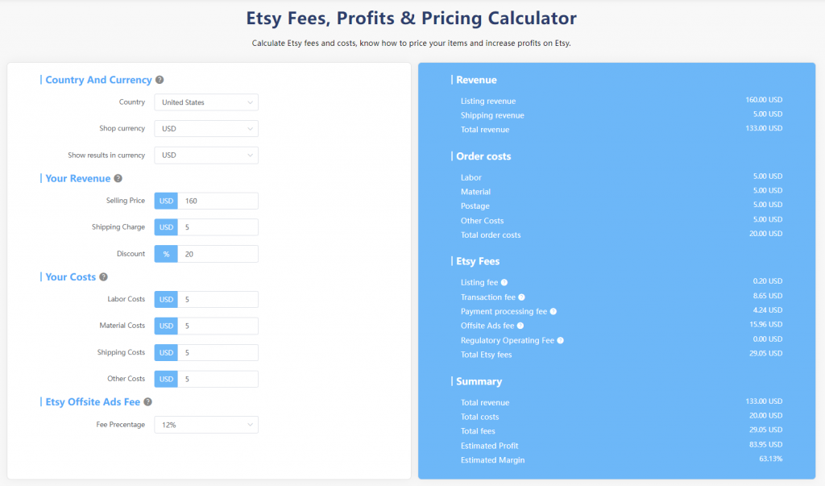Viewport: 825px width, 486px height.
Task: Open help for Country And Currency section
Action: point(160,80)
